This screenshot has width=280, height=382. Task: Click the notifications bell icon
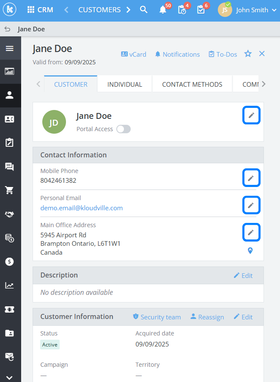163,10
